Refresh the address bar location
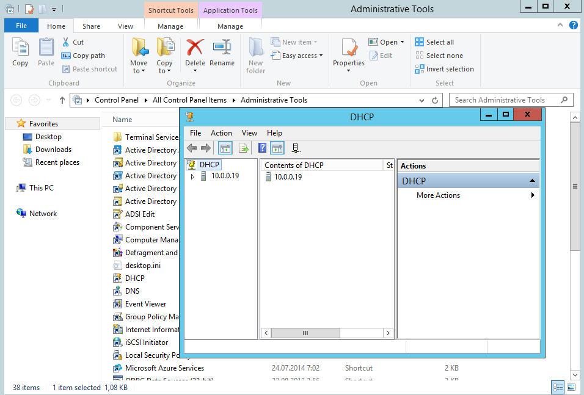Image resolution: width=584 pixels, height=395 pixels. click(435, 100)
